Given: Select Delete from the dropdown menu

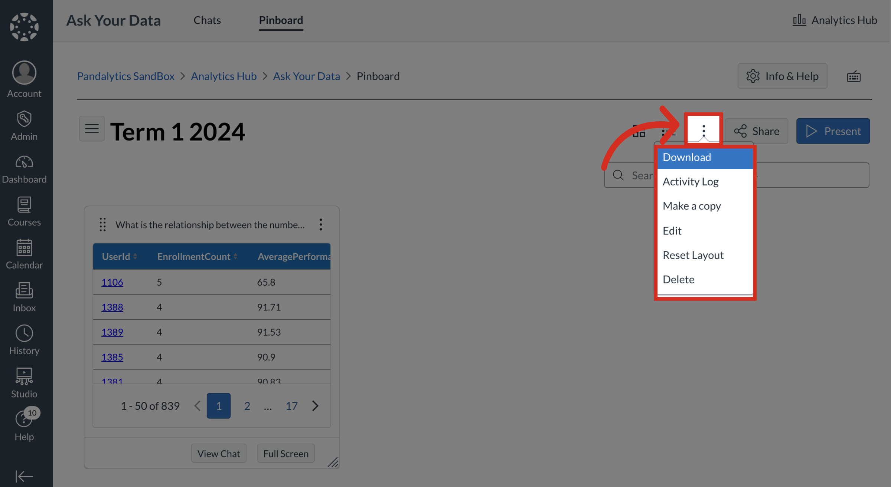Looking at the screenshot, I should tap(705, 279).
